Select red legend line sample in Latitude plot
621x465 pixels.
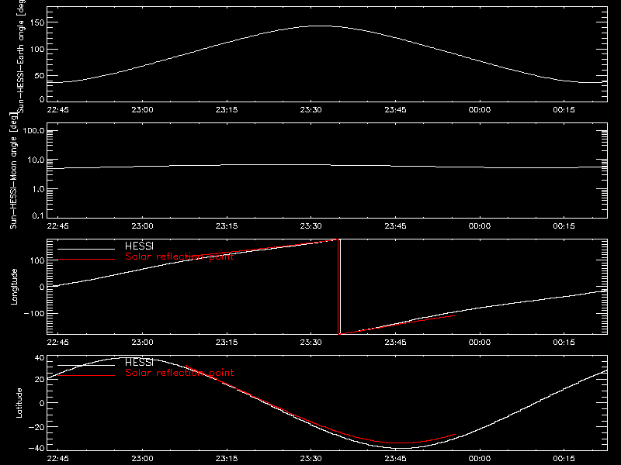click(x=86, y=375)
